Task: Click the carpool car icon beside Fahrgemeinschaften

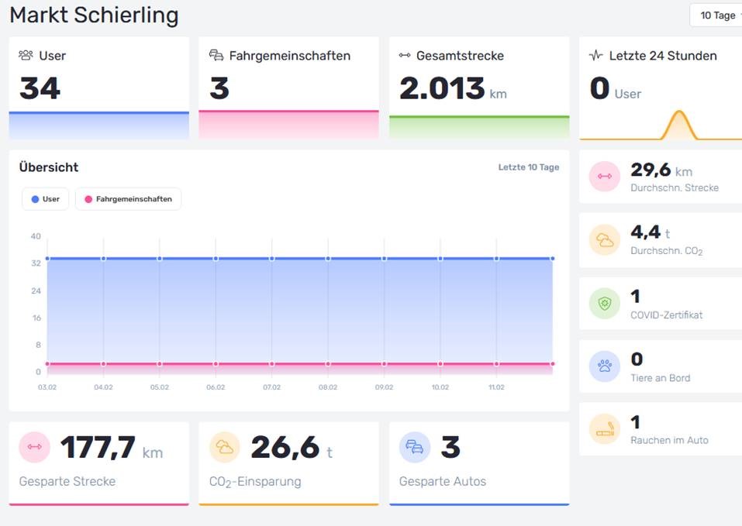Action: pos(216,56)
